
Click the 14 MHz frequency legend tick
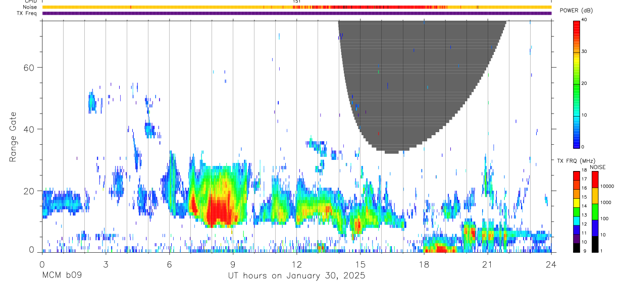[x=584, y=206]
